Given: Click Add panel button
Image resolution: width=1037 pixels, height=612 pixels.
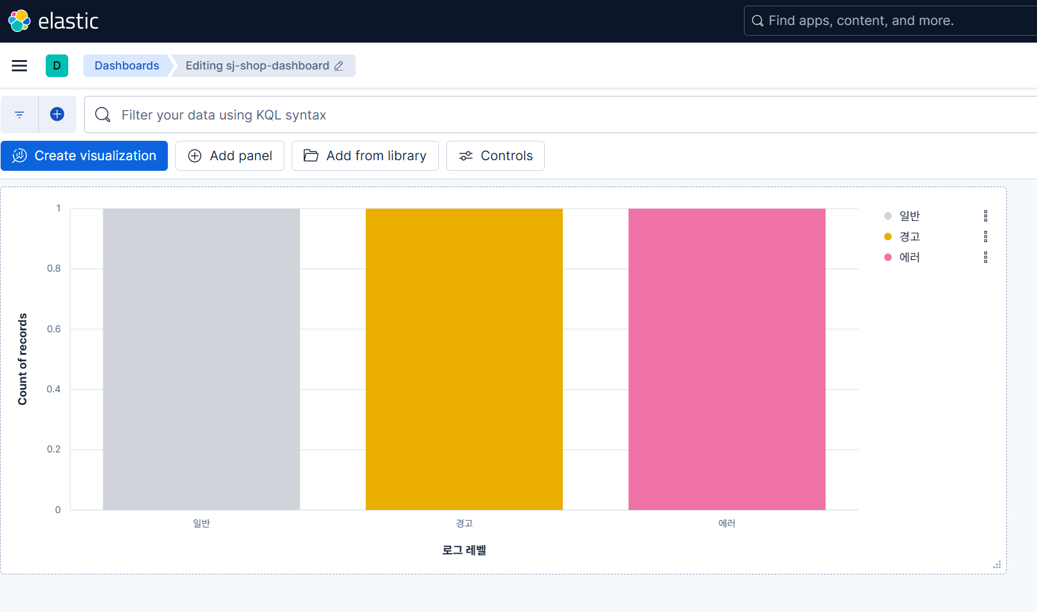Looking at the screenshot, I should [230, 156].
